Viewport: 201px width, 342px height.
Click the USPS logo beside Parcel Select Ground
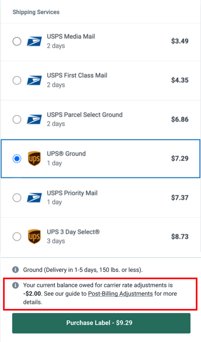click(x=34, y=120)
